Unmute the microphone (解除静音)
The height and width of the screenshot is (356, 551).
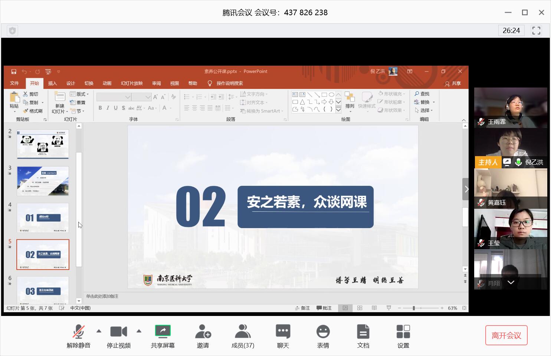point(78,332)
